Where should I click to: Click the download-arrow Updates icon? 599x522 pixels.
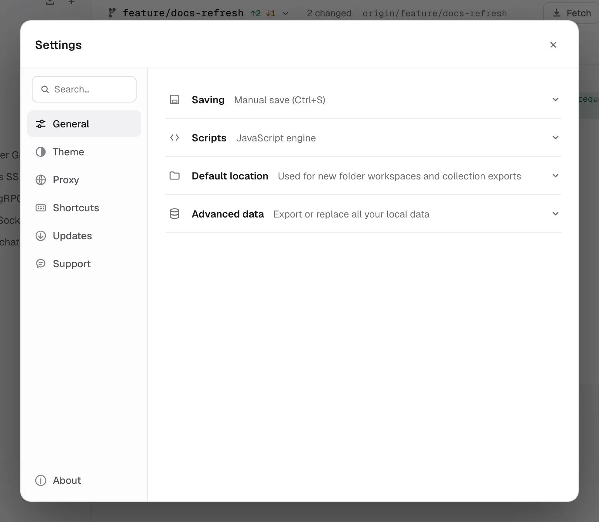coord(41,236)
